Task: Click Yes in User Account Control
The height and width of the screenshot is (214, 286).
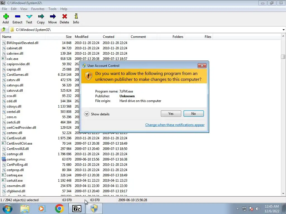Action: click(x=171, y=114)
